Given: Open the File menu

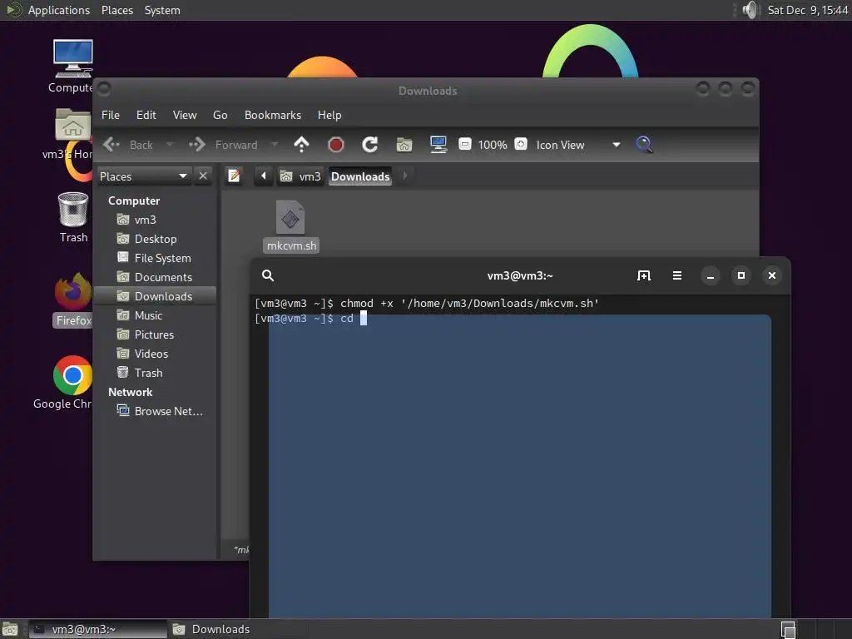Looking at the screenshot, I should coord(111,115).
